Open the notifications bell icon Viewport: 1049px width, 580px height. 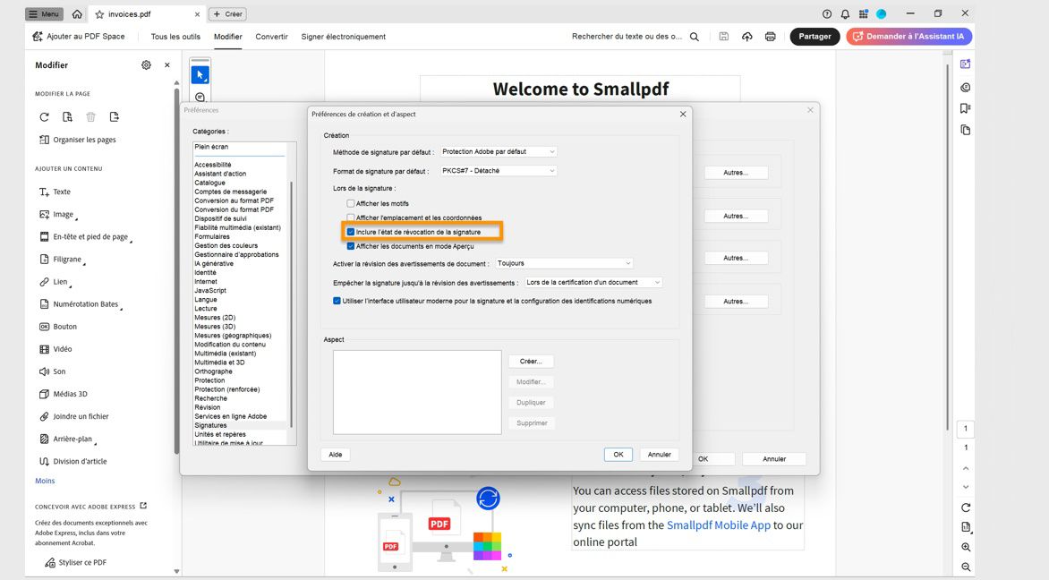coord(845,14)
